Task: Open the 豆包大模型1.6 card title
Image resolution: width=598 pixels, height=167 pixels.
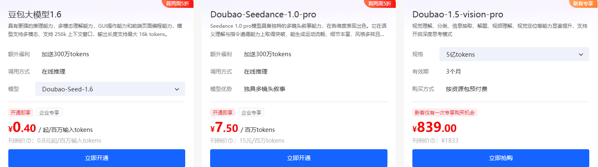Action: tap(35, 14)
